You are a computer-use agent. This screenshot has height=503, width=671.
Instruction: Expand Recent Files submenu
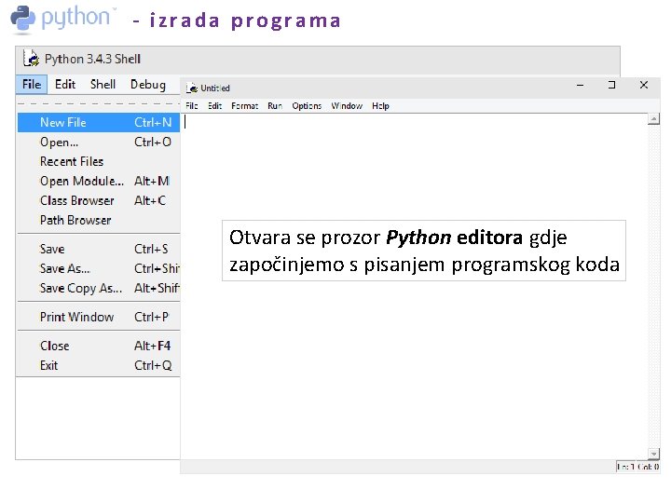pyautogui.click(x=99, y=161)
